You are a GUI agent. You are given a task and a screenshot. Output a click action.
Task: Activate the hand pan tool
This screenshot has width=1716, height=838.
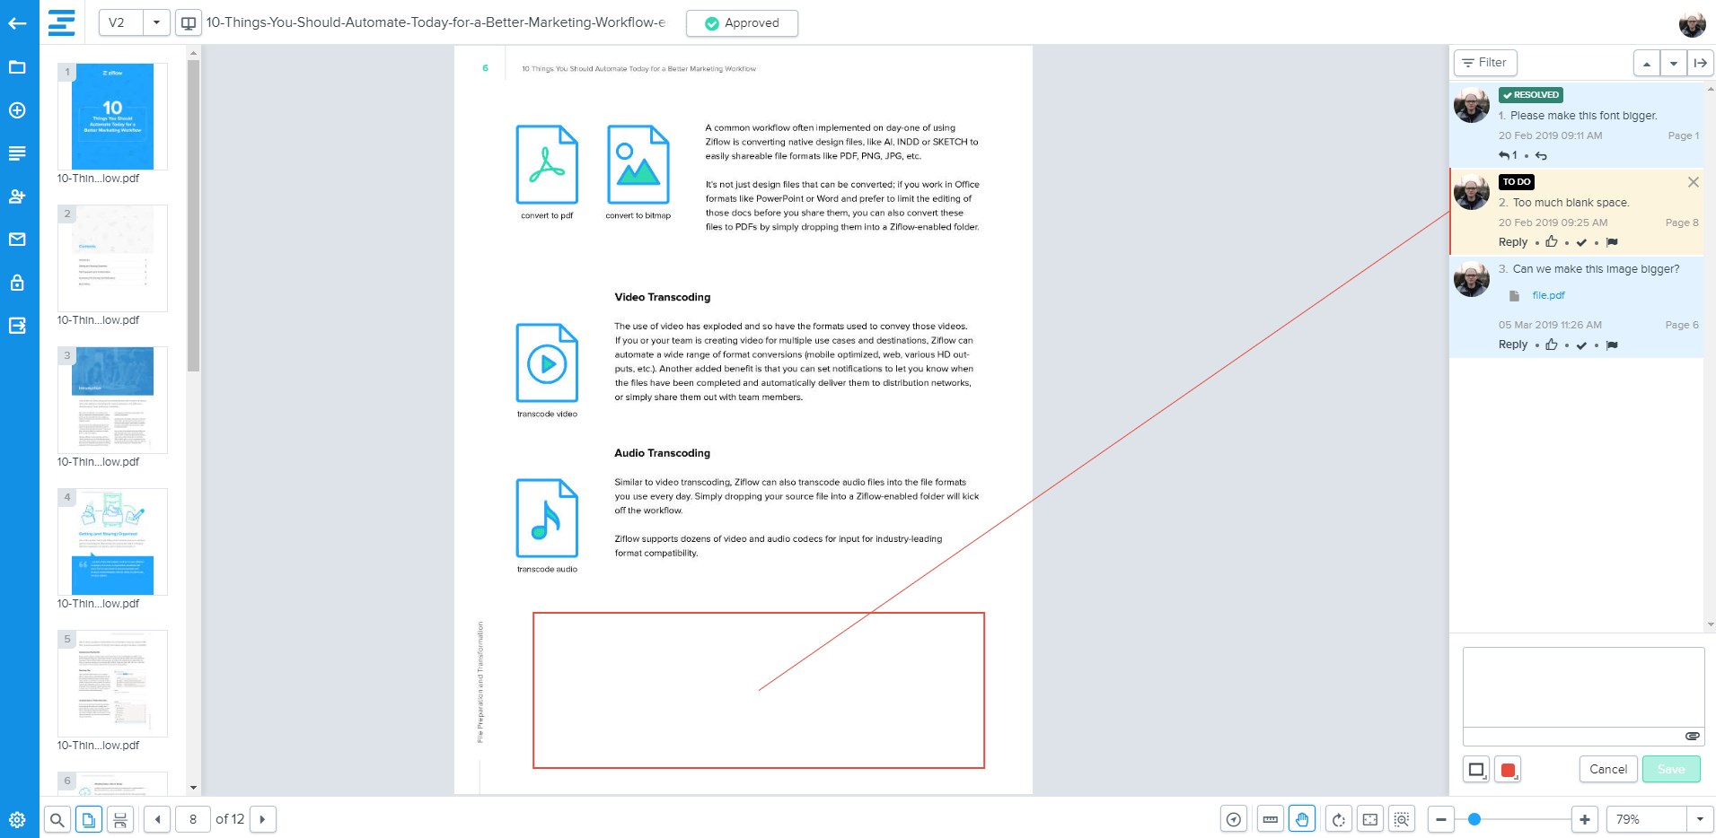[1302, 819]
